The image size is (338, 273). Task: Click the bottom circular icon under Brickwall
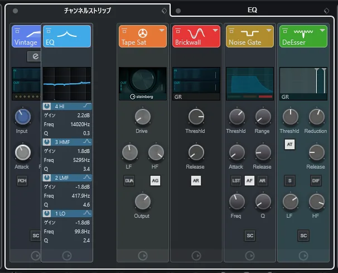coord(196,256)
